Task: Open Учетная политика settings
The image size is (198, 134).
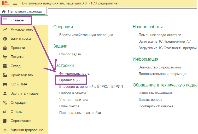Action: [74, 100]
